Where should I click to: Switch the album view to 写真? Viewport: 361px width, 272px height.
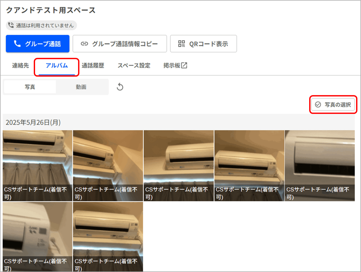pos(30,87)
